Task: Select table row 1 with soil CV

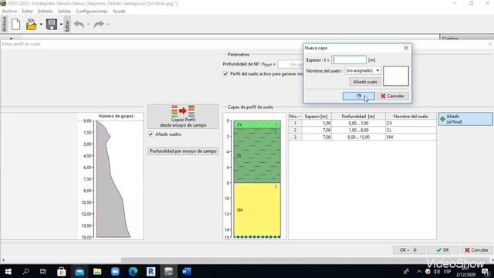Action: coord(362,124)
